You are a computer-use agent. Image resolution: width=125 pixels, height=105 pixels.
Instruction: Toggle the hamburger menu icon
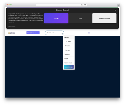(x=89, y=33)
